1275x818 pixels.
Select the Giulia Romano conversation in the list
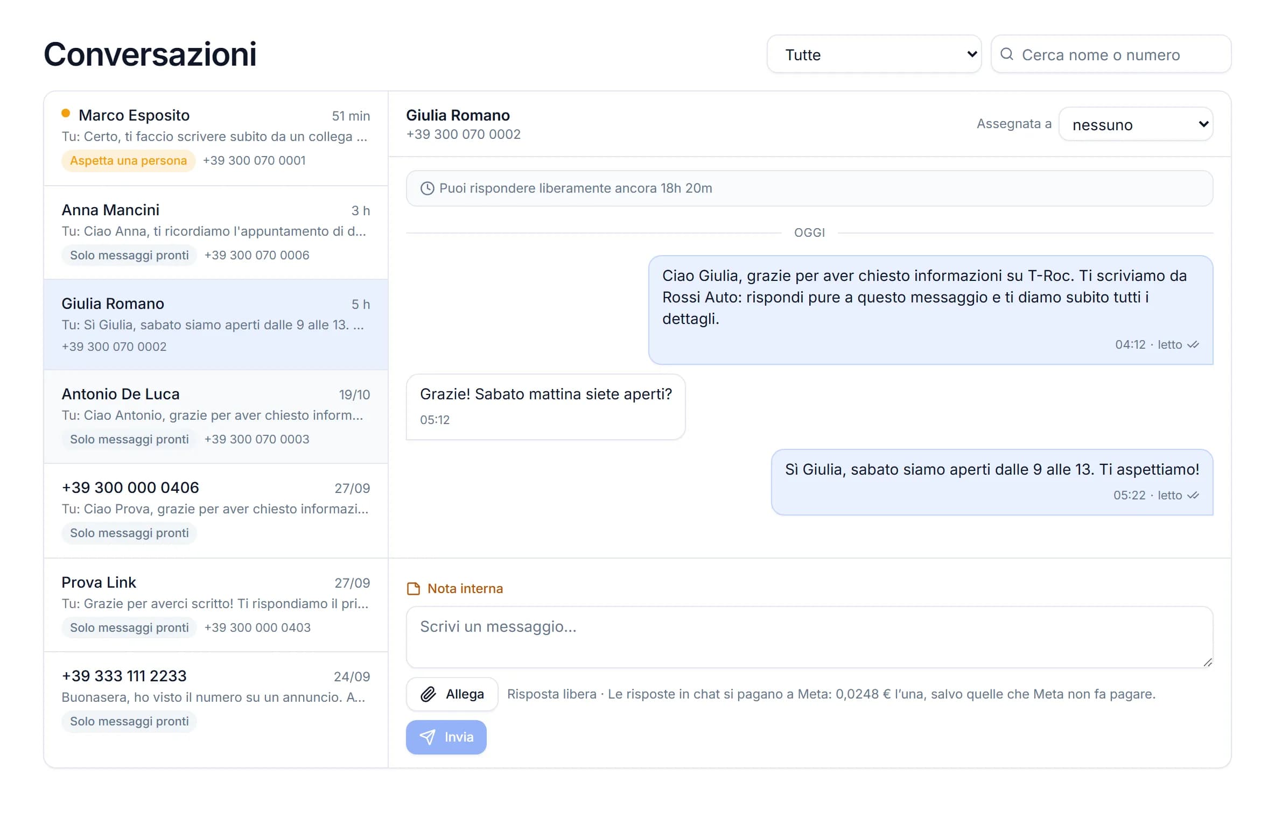tap(215, 325)
